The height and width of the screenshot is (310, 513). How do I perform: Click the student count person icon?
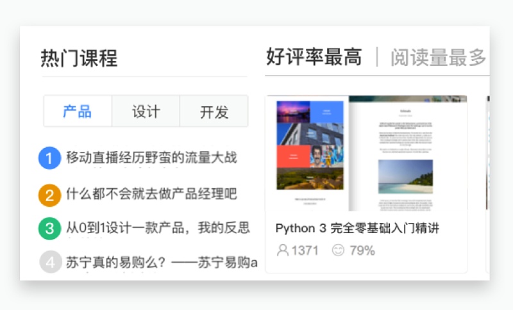coord(283,250)
